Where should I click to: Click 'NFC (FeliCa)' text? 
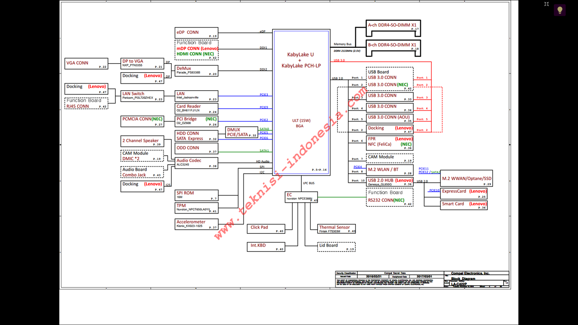[380, 144]
